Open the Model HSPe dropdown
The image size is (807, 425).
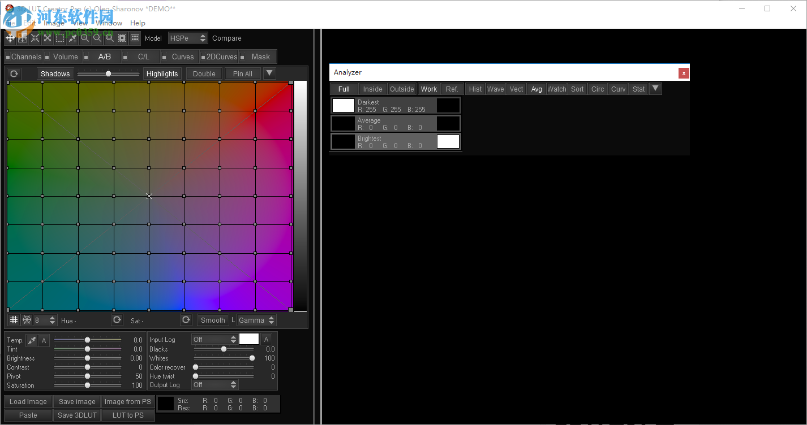pos(188,38)
